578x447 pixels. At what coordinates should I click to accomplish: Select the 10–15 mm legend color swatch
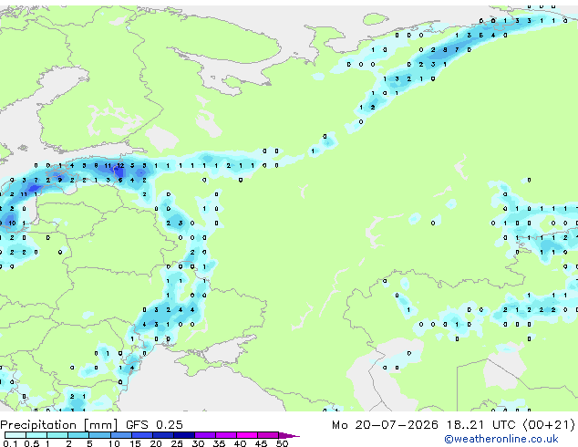click(120, 435)
